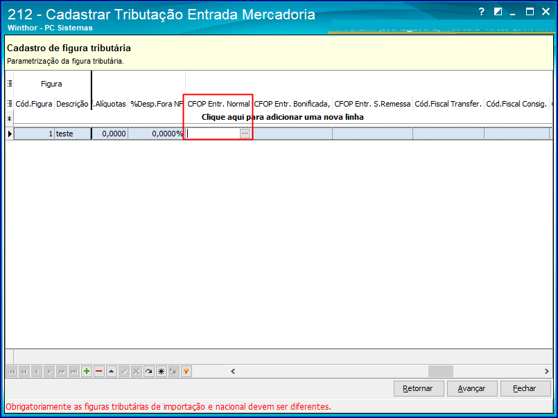Click empty CFOP Entr. S.Remessa cell in teste row
The height and width of the screenshot is (418, 558).
(x=372, y=134)
